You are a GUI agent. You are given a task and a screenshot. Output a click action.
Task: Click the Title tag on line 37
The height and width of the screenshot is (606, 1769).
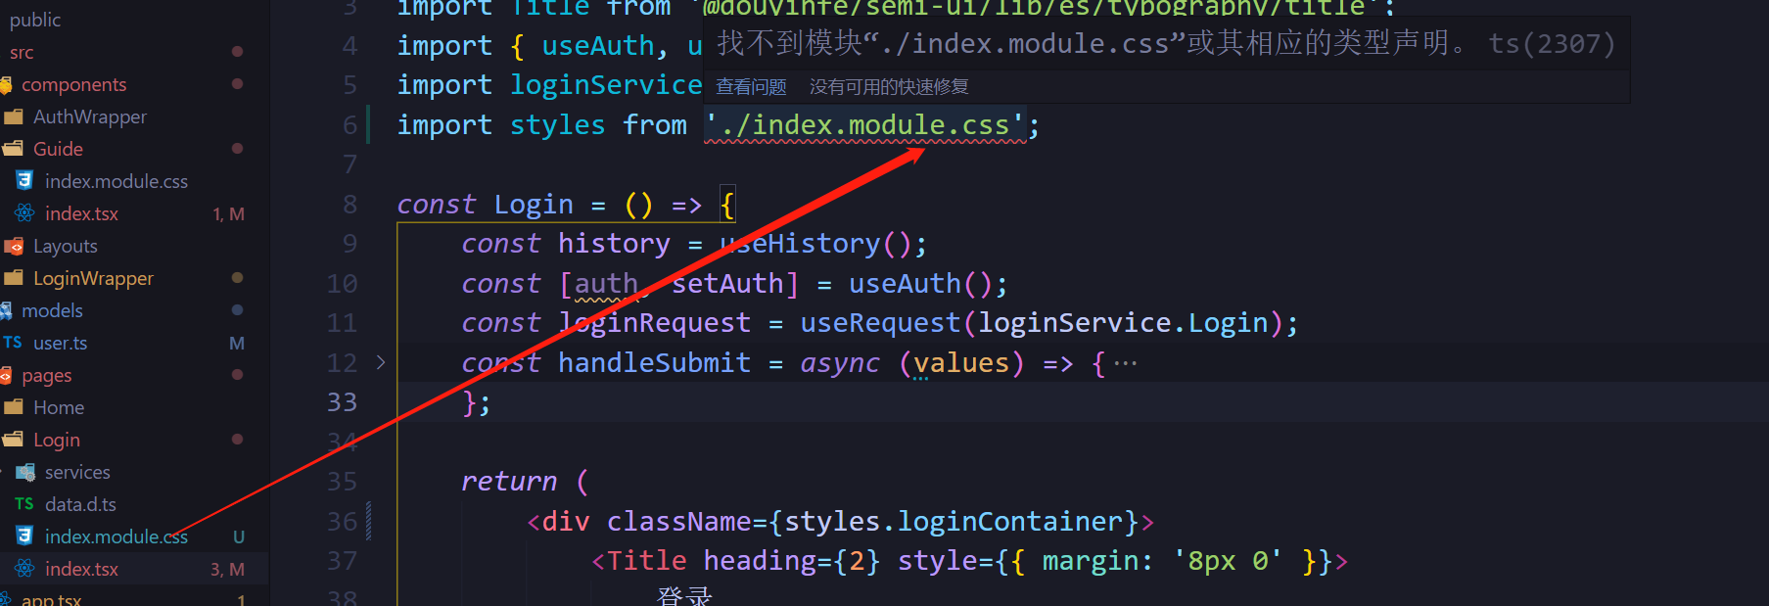point(646,561)
